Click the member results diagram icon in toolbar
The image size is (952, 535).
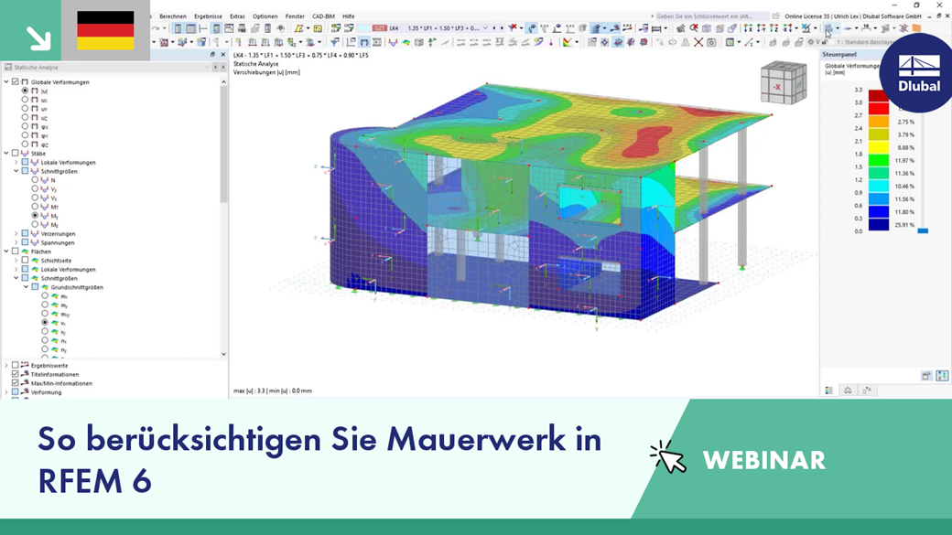[394, 42]
